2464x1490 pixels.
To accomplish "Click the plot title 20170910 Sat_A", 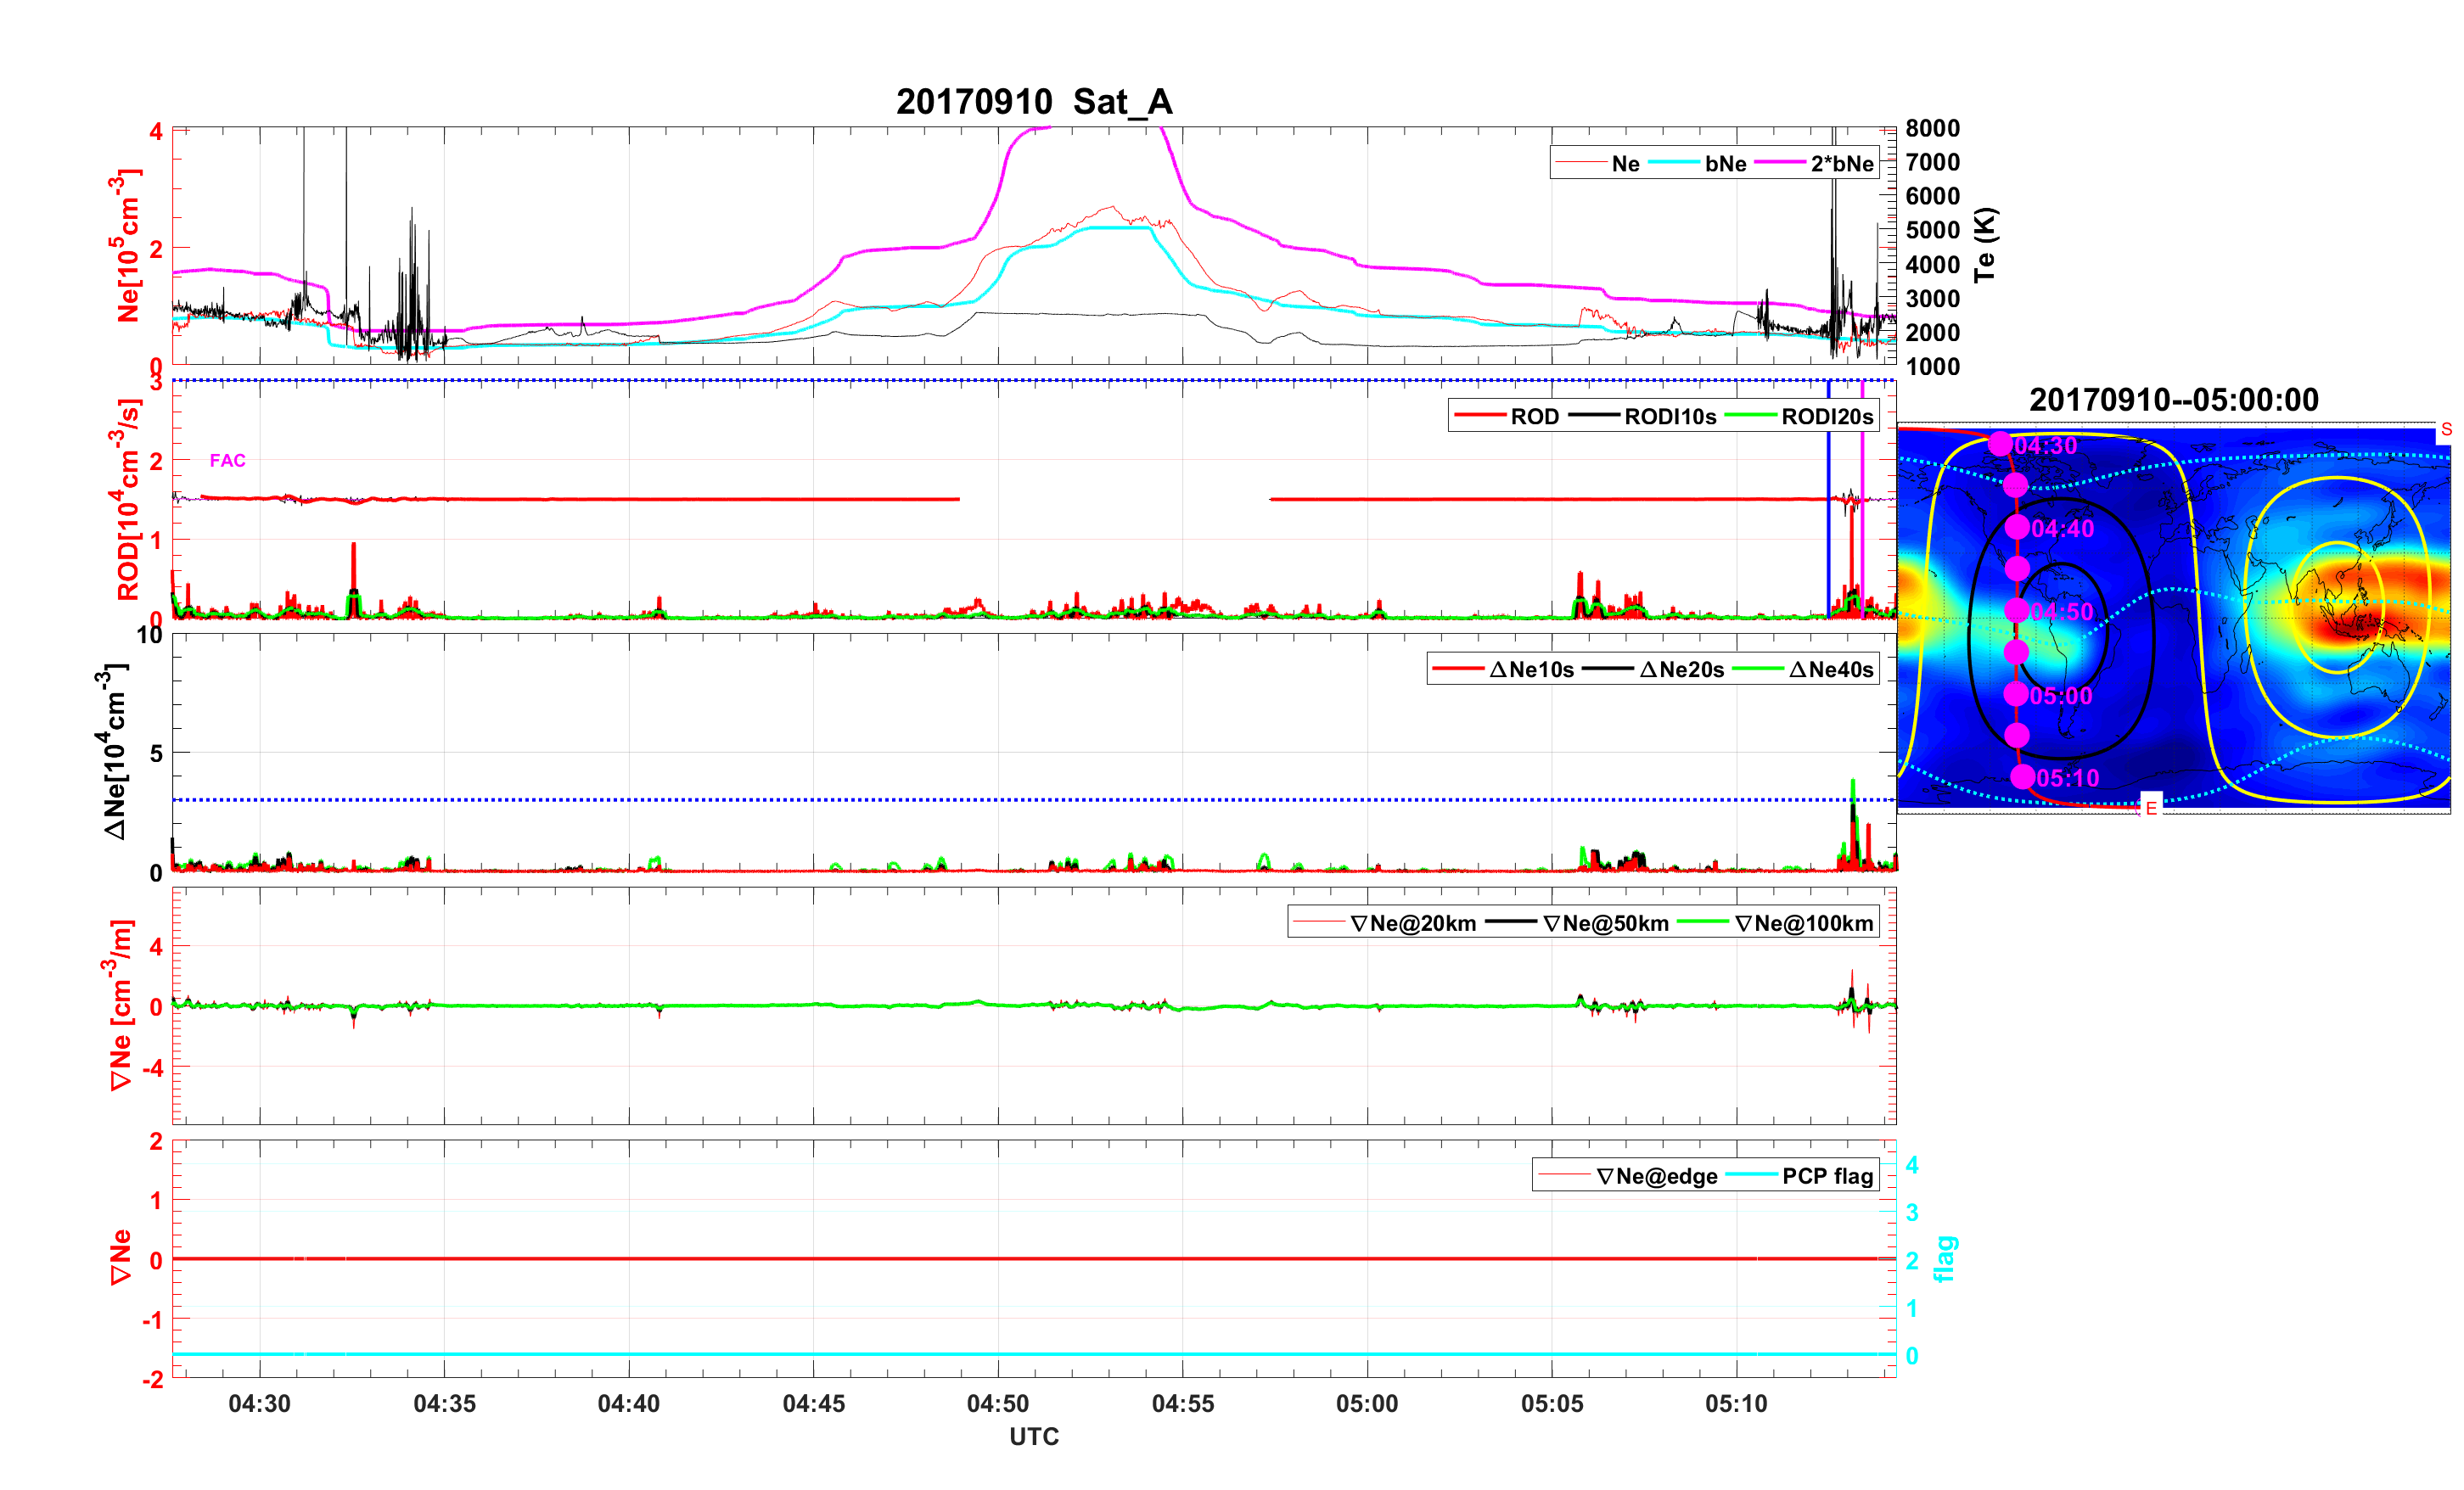I will tap(1034, 101).
